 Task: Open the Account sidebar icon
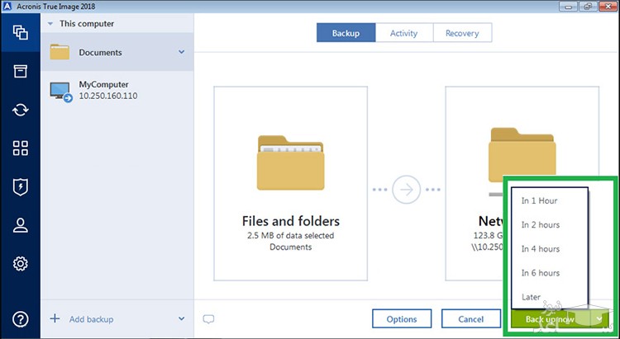coord(20,225)
